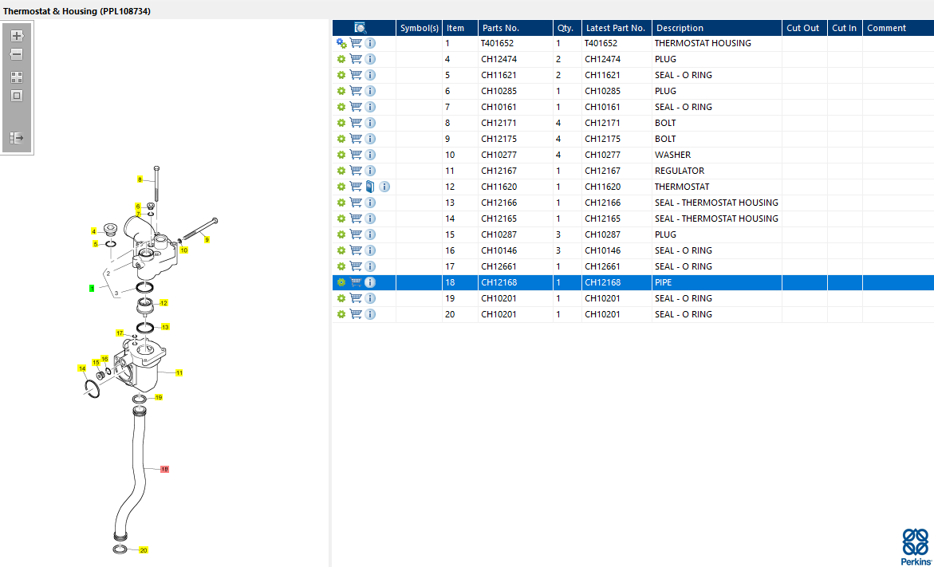Click callout 19 O ring in diagram
This screenshot has height=567, width=934.
pyautogui.click(x=159, y=397)
